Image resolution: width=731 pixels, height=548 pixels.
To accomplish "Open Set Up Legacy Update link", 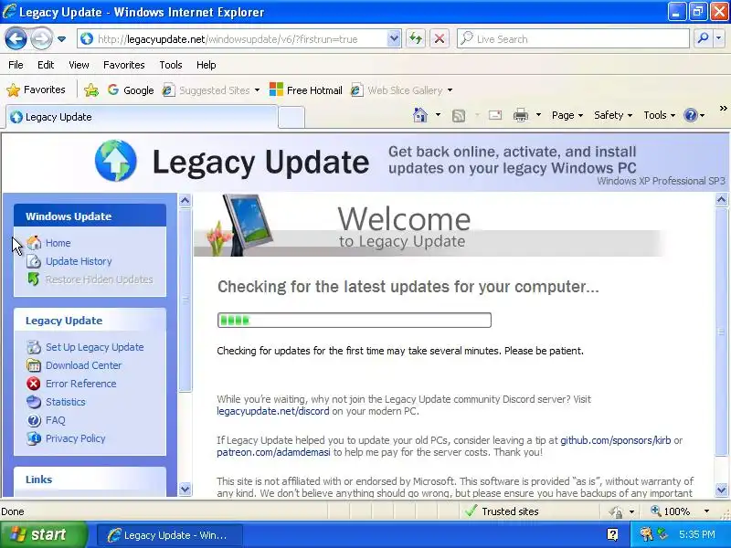I will [95, 347].
